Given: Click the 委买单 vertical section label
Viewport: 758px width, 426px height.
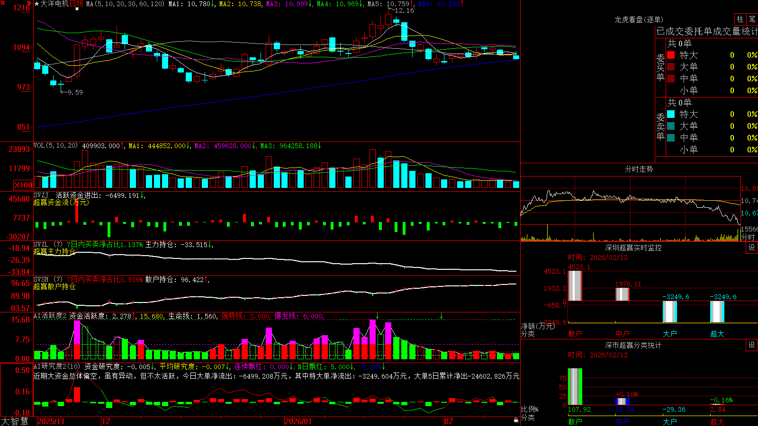Looking at the screenshot, I should (660, 67).
